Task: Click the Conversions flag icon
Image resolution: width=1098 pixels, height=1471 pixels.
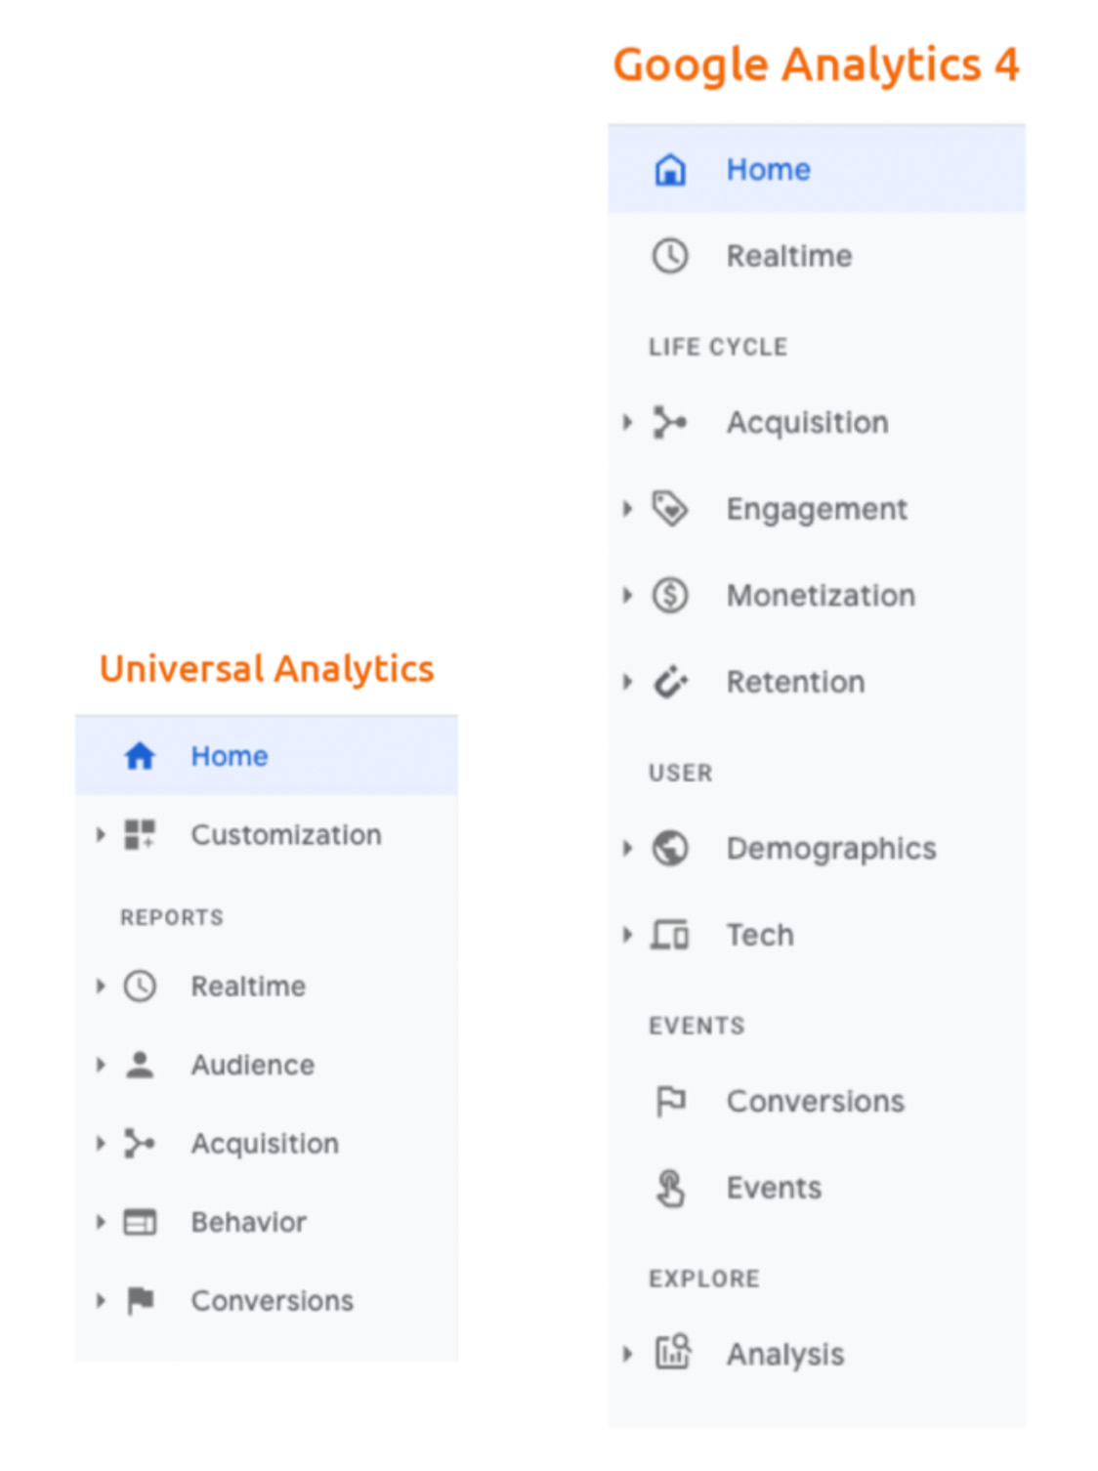Action: point(670,1101)
